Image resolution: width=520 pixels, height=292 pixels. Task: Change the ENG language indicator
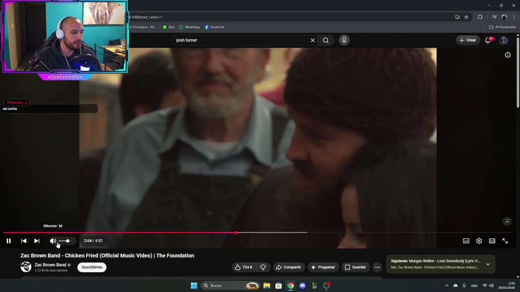click(x=474, y=286)
